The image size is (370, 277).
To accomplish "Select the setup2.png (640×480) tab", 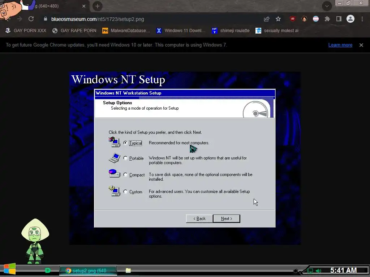I will 47,6.
